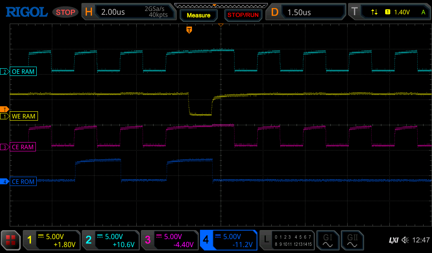Click the CE ROM channel label
432x253 pixels.
click(x=23, y=182)
